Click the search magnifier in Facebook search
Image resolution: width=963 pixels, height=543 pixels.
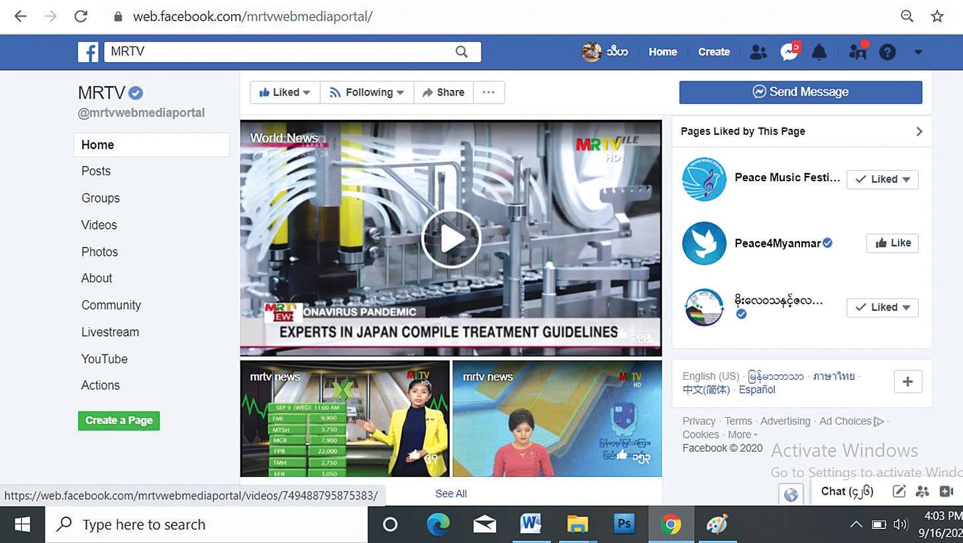462,52
